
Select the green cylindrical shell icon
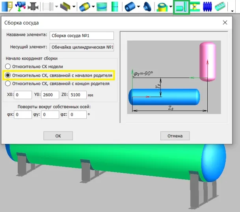tap(115, 7)
